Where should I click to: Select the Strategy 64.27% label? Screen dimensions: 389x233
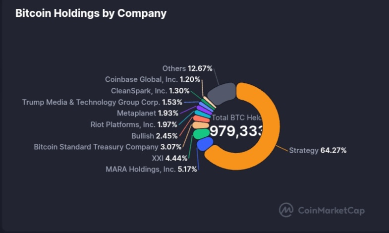click(x=318, y=150)
